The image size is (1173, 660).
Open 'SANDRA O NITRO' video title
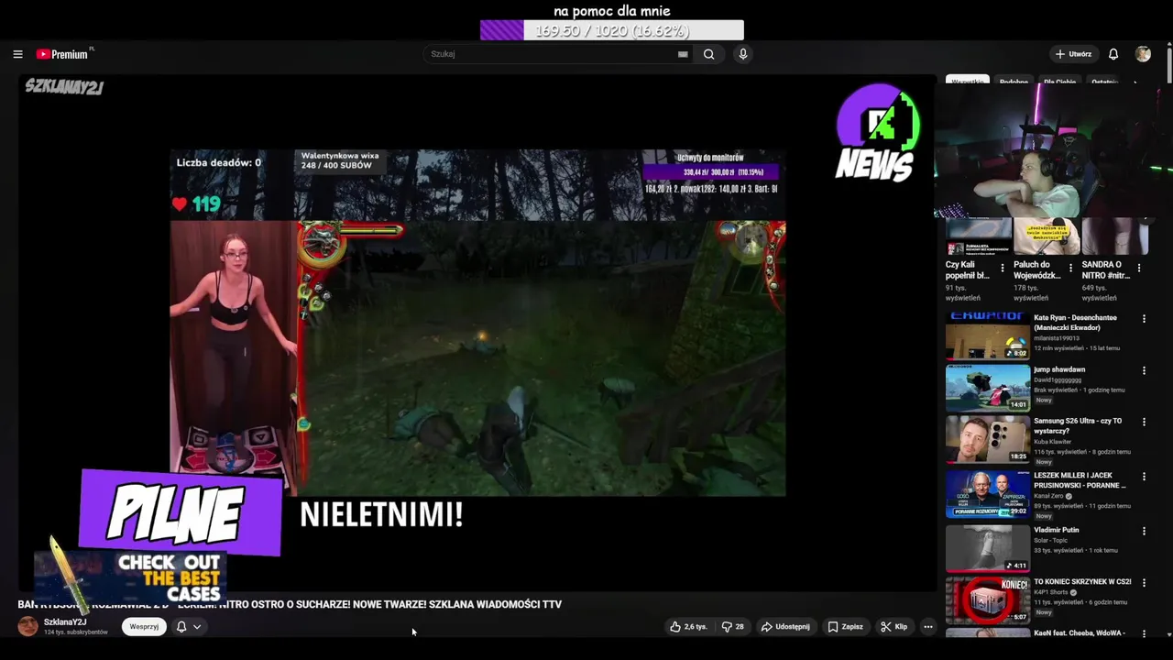(x=1106, y=269)
